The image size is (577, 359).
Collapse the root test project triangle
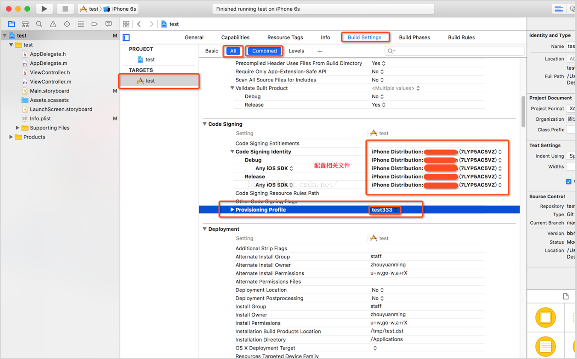5,35
